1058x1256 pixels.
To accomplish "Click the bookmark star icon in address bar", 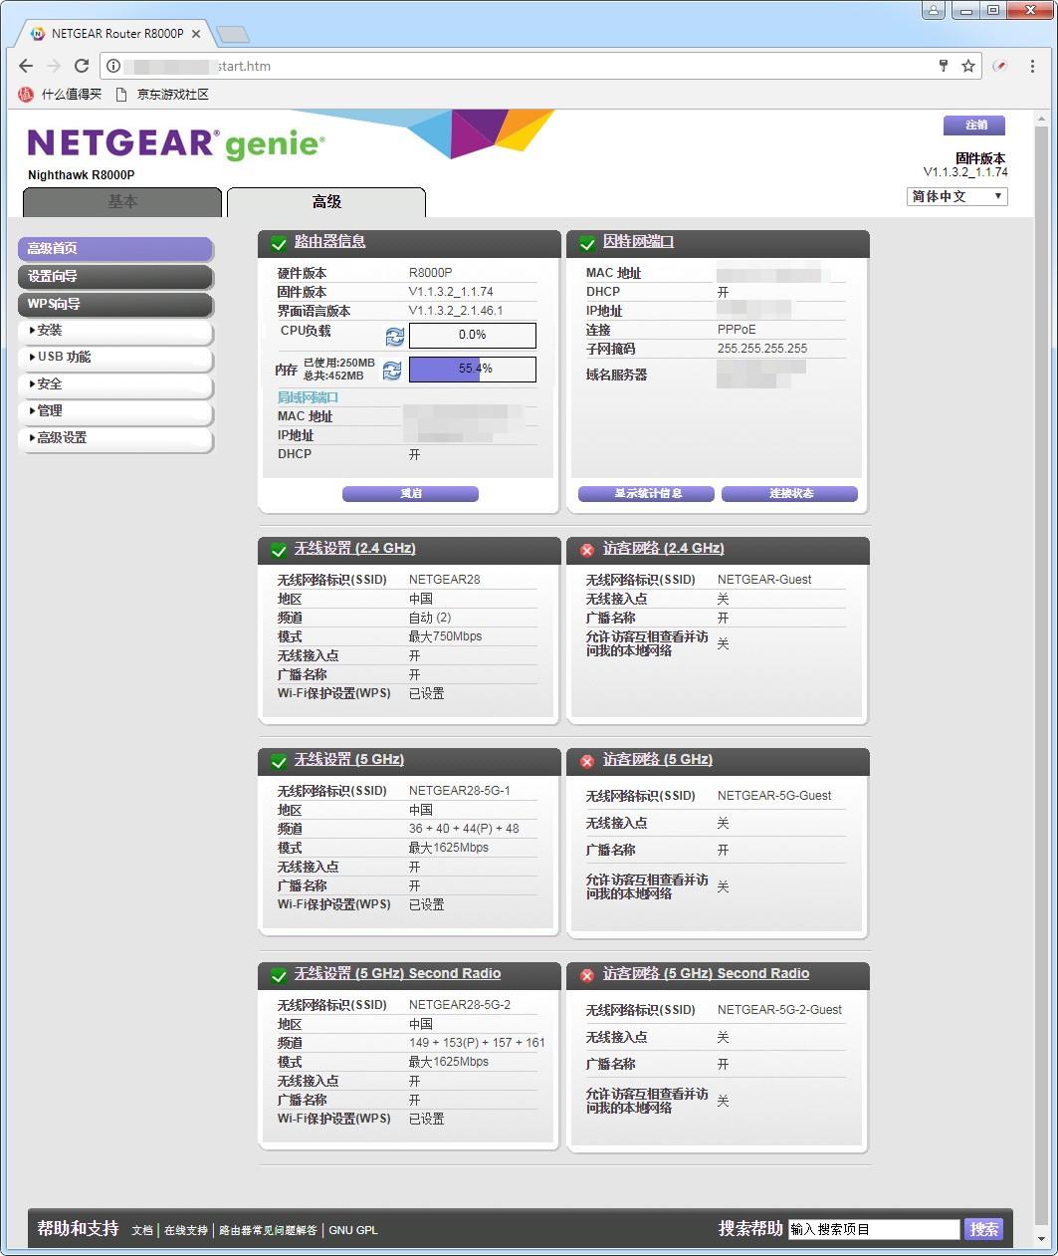I will tap(967, 66).
